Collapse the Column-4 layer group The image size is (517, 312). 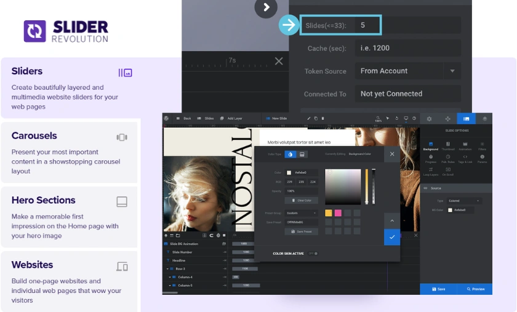tap(170, 277)
